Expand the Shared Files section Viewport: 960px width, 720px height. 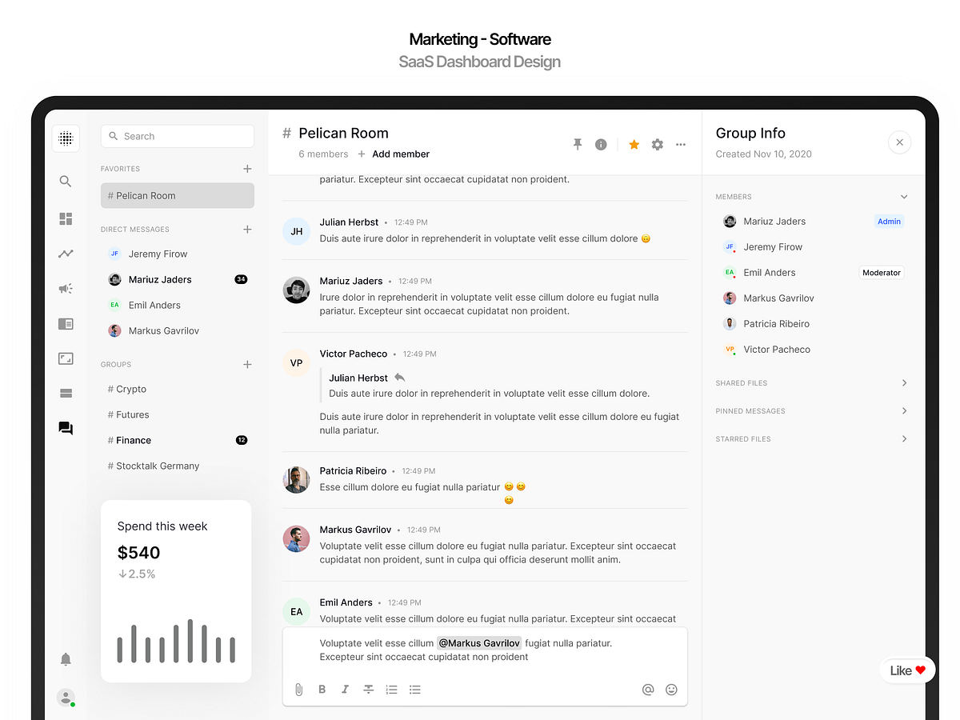[904, 382]
